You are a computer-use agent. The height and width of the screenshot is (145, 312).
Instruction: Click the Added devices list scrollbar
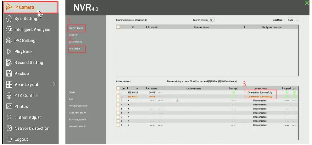tap(298, 113)
